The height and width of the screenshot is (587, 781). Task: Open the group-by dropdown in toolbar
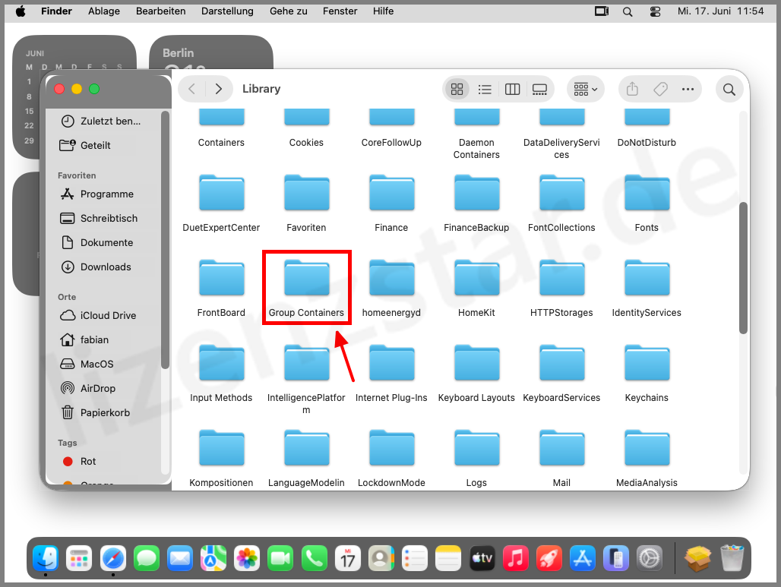pos(585,89)
